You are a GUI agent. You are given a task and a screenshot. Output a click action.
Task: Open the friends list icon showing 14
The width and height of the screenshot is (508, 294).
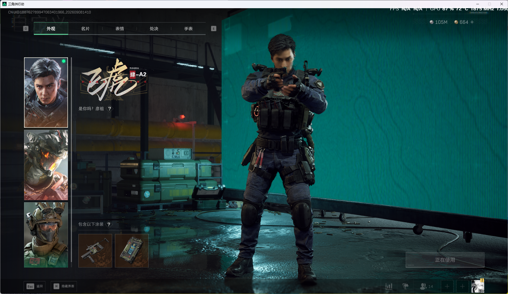(426, 286)
